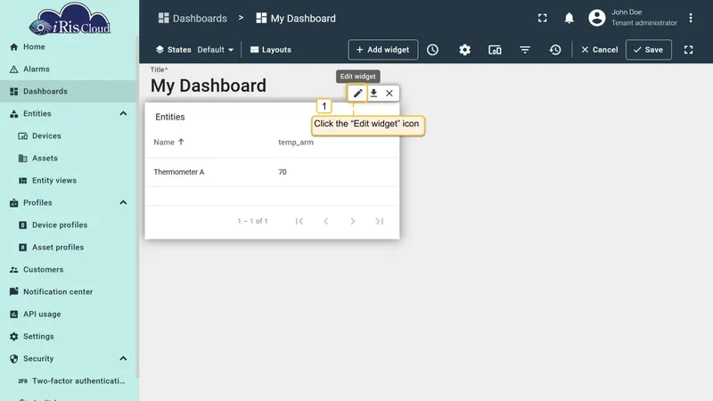Go to last page arrow

380,221
